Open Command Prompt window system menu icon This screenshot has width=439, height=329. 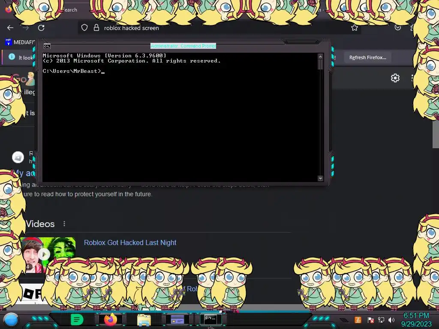tap(47, 46)
